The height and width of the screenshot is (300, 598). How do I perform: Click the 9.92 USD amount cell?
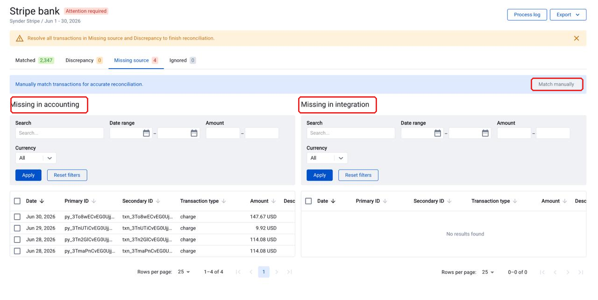coord(266,228)
